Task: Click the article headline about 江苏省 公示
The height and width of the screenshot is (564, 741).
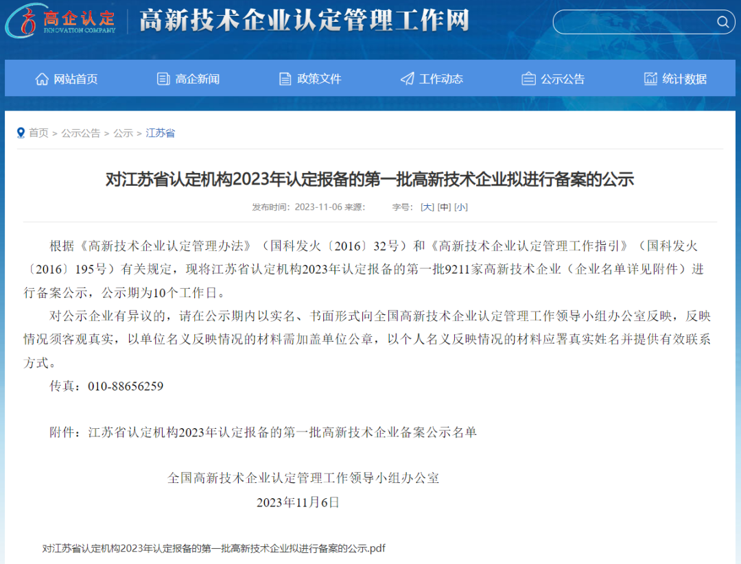Action: coord(370,180)
